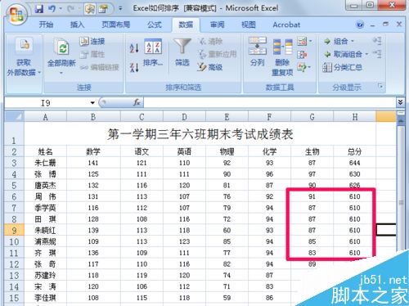Image resolution: width=409 pixels, height=306 pixels.
Task: Click Text to Columns (分列)
Action: tap(258, 52)
